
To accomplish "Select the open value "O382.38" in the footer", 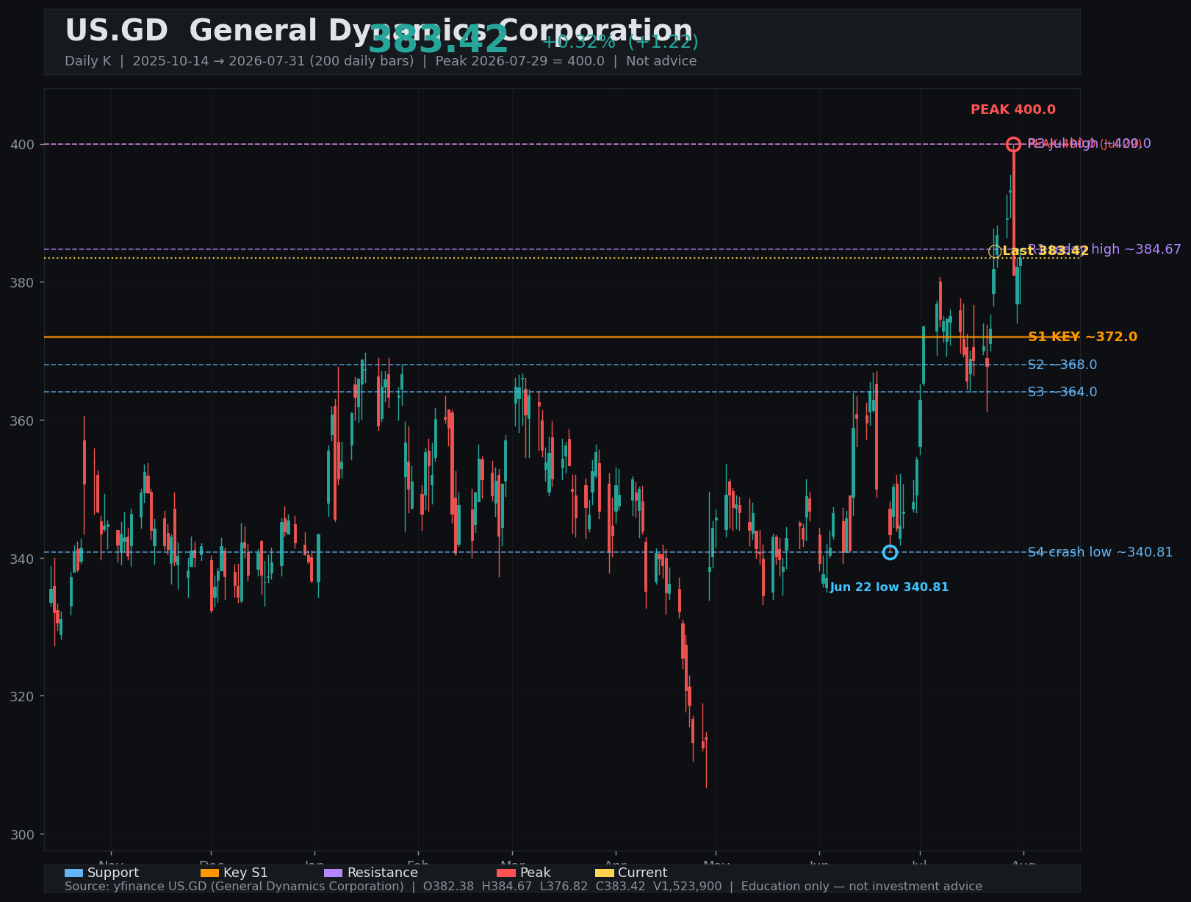I will click(x=449, y=887).
